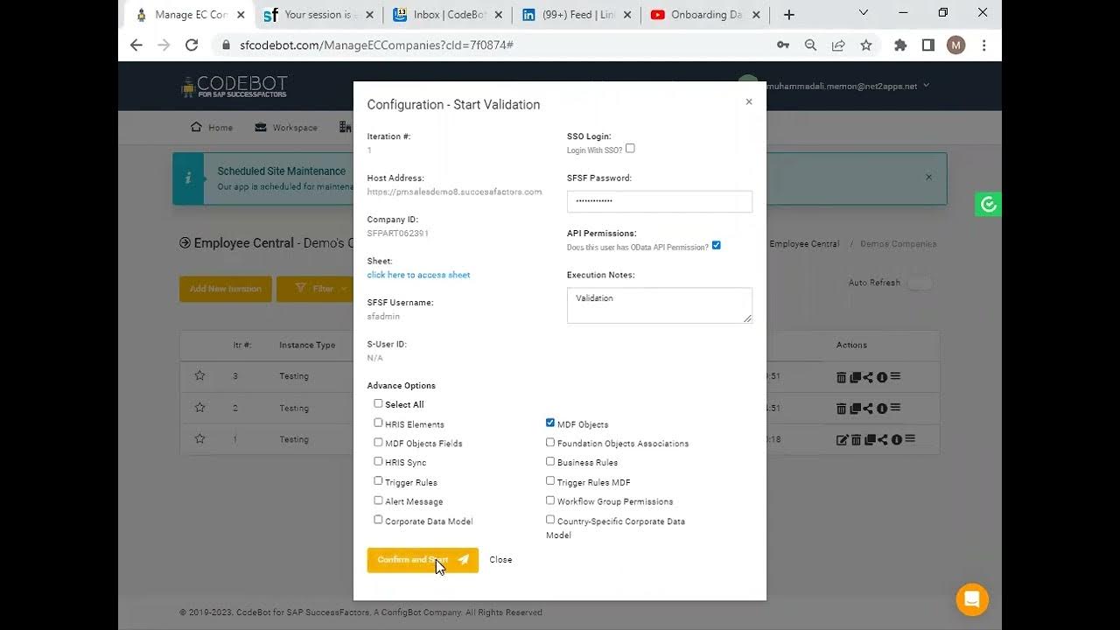Focus the SFSF Password field

pos(660,201)
